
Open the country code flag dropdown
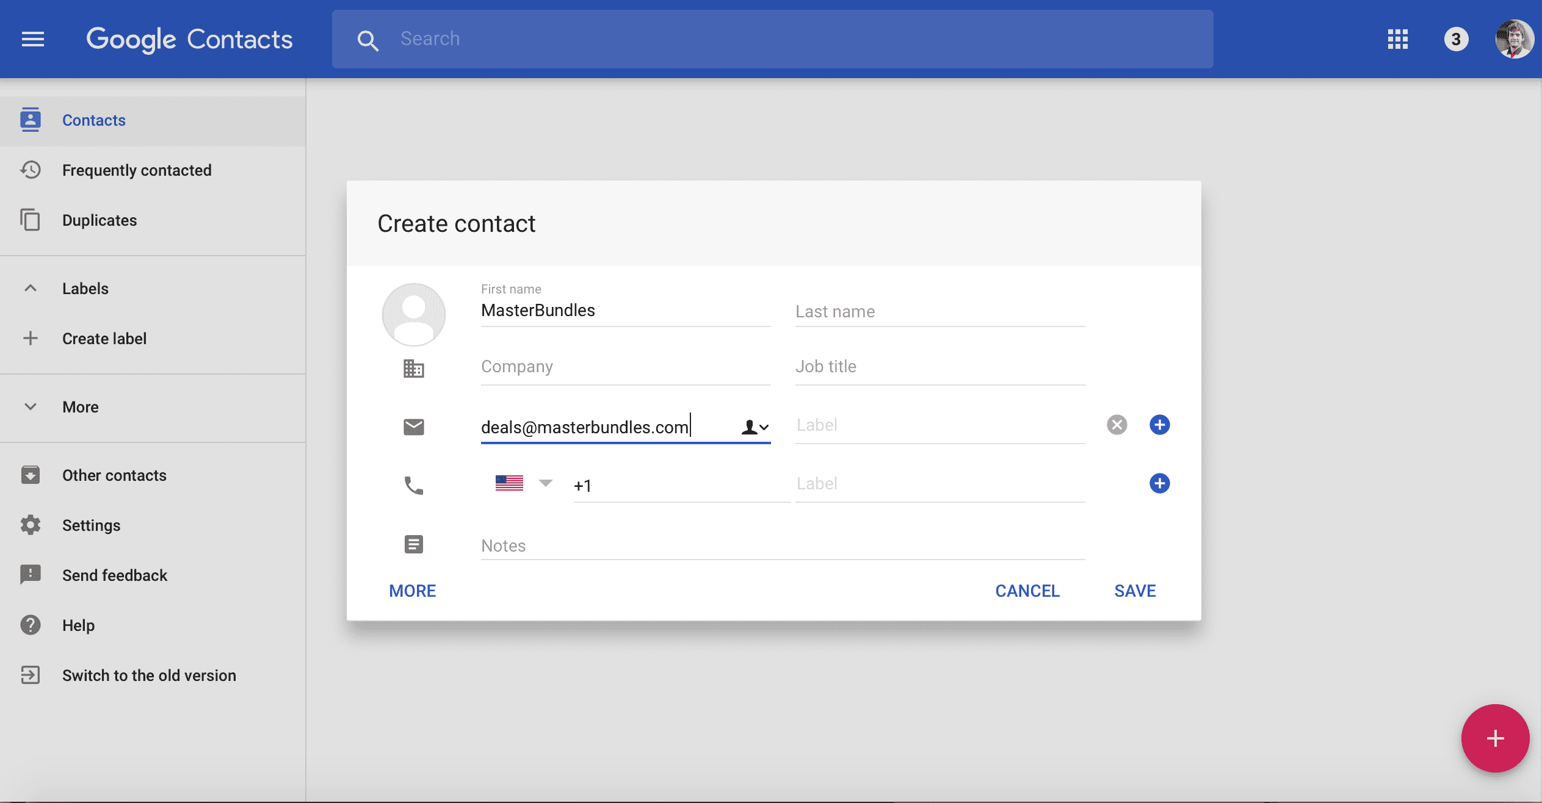tap(524, 483)
